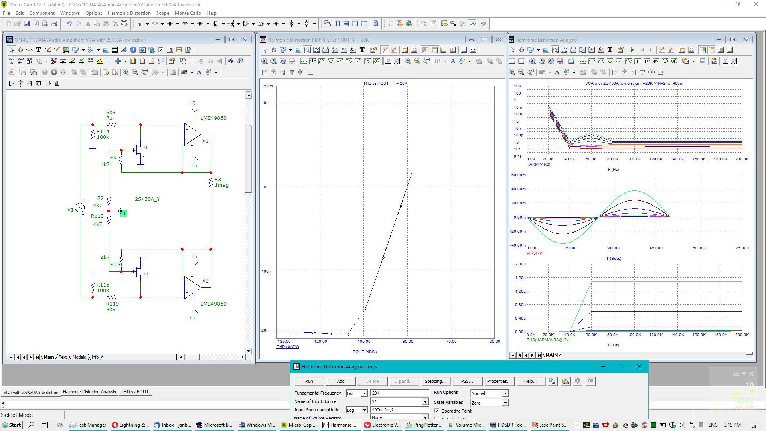
Task: Click the paste icon in Analysis Limits dialog
Action: coord(565,381)
